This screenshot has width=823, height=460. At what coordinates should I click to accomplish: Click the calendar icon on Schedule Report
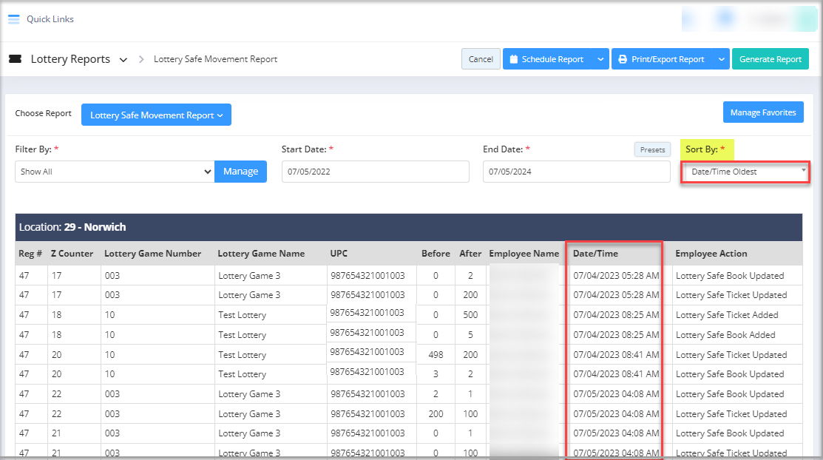point(513,59)
